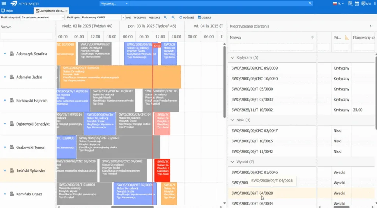Collapse the Krytyczny (5) group

coord(232,58)
